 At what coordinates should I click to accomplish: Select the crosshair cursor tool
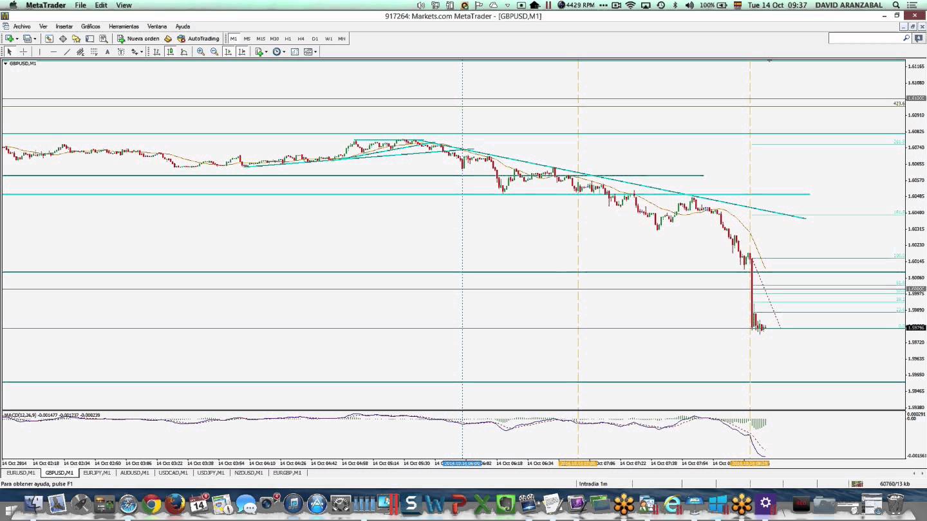pyautogui.click(x=23, y=51)
